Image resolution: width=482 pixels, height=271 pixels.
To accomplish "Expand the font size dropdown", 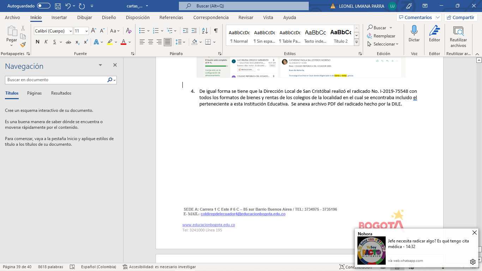I will click(86, 31).
